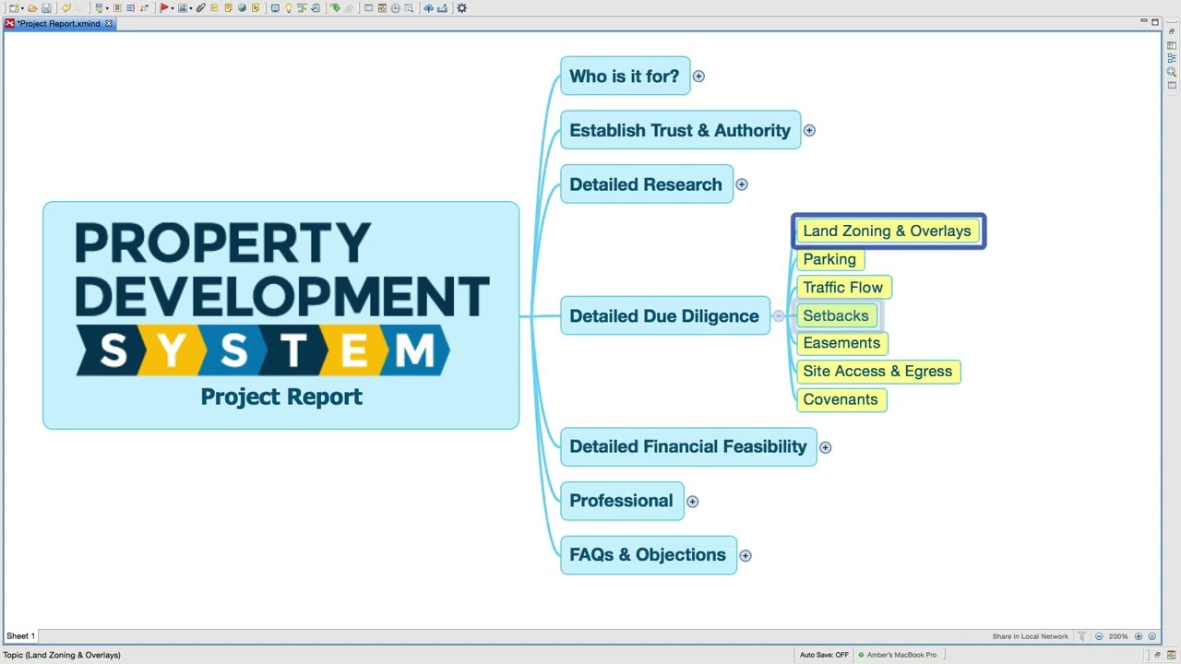The height and width of the screenshot is (664, 1181).
Task: Open the Overview magnifier icon in right sidebar
Action: 1172,72
